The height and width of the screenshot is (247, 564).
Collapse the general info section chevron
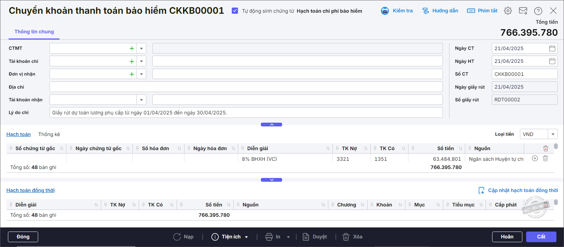[x=272, y=125]
